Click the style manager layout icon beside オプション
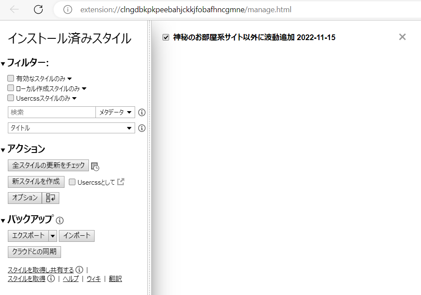 pyautogui.click(x=51, y=198)
